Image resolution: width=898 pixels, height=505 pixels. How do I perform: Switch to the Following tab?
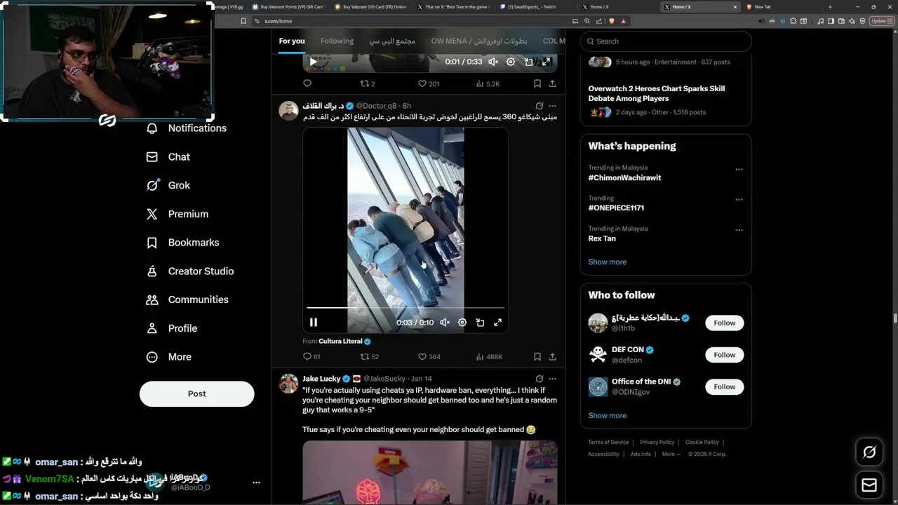(337, 41)
